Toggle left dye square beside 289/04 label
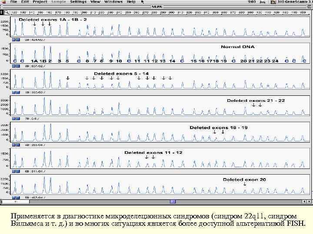The image size is (313, 234). click(14, 145)
